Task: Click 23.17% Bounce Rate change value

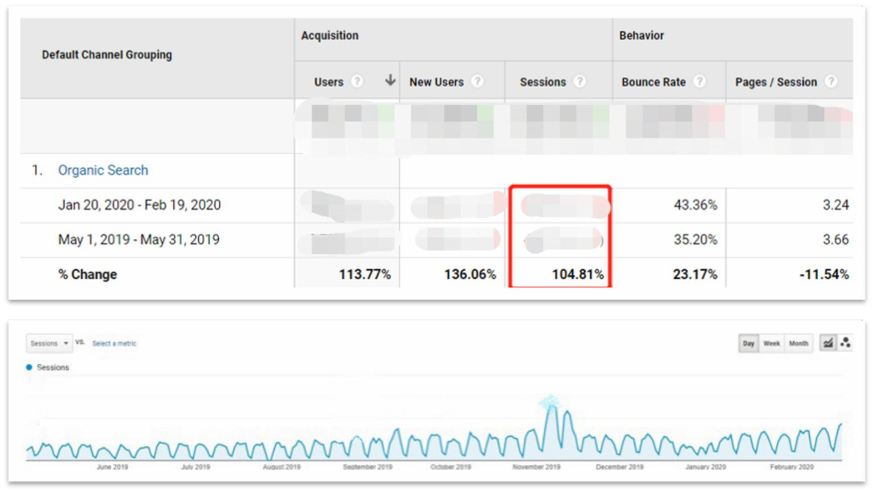Action: click(x=695, y=274)
